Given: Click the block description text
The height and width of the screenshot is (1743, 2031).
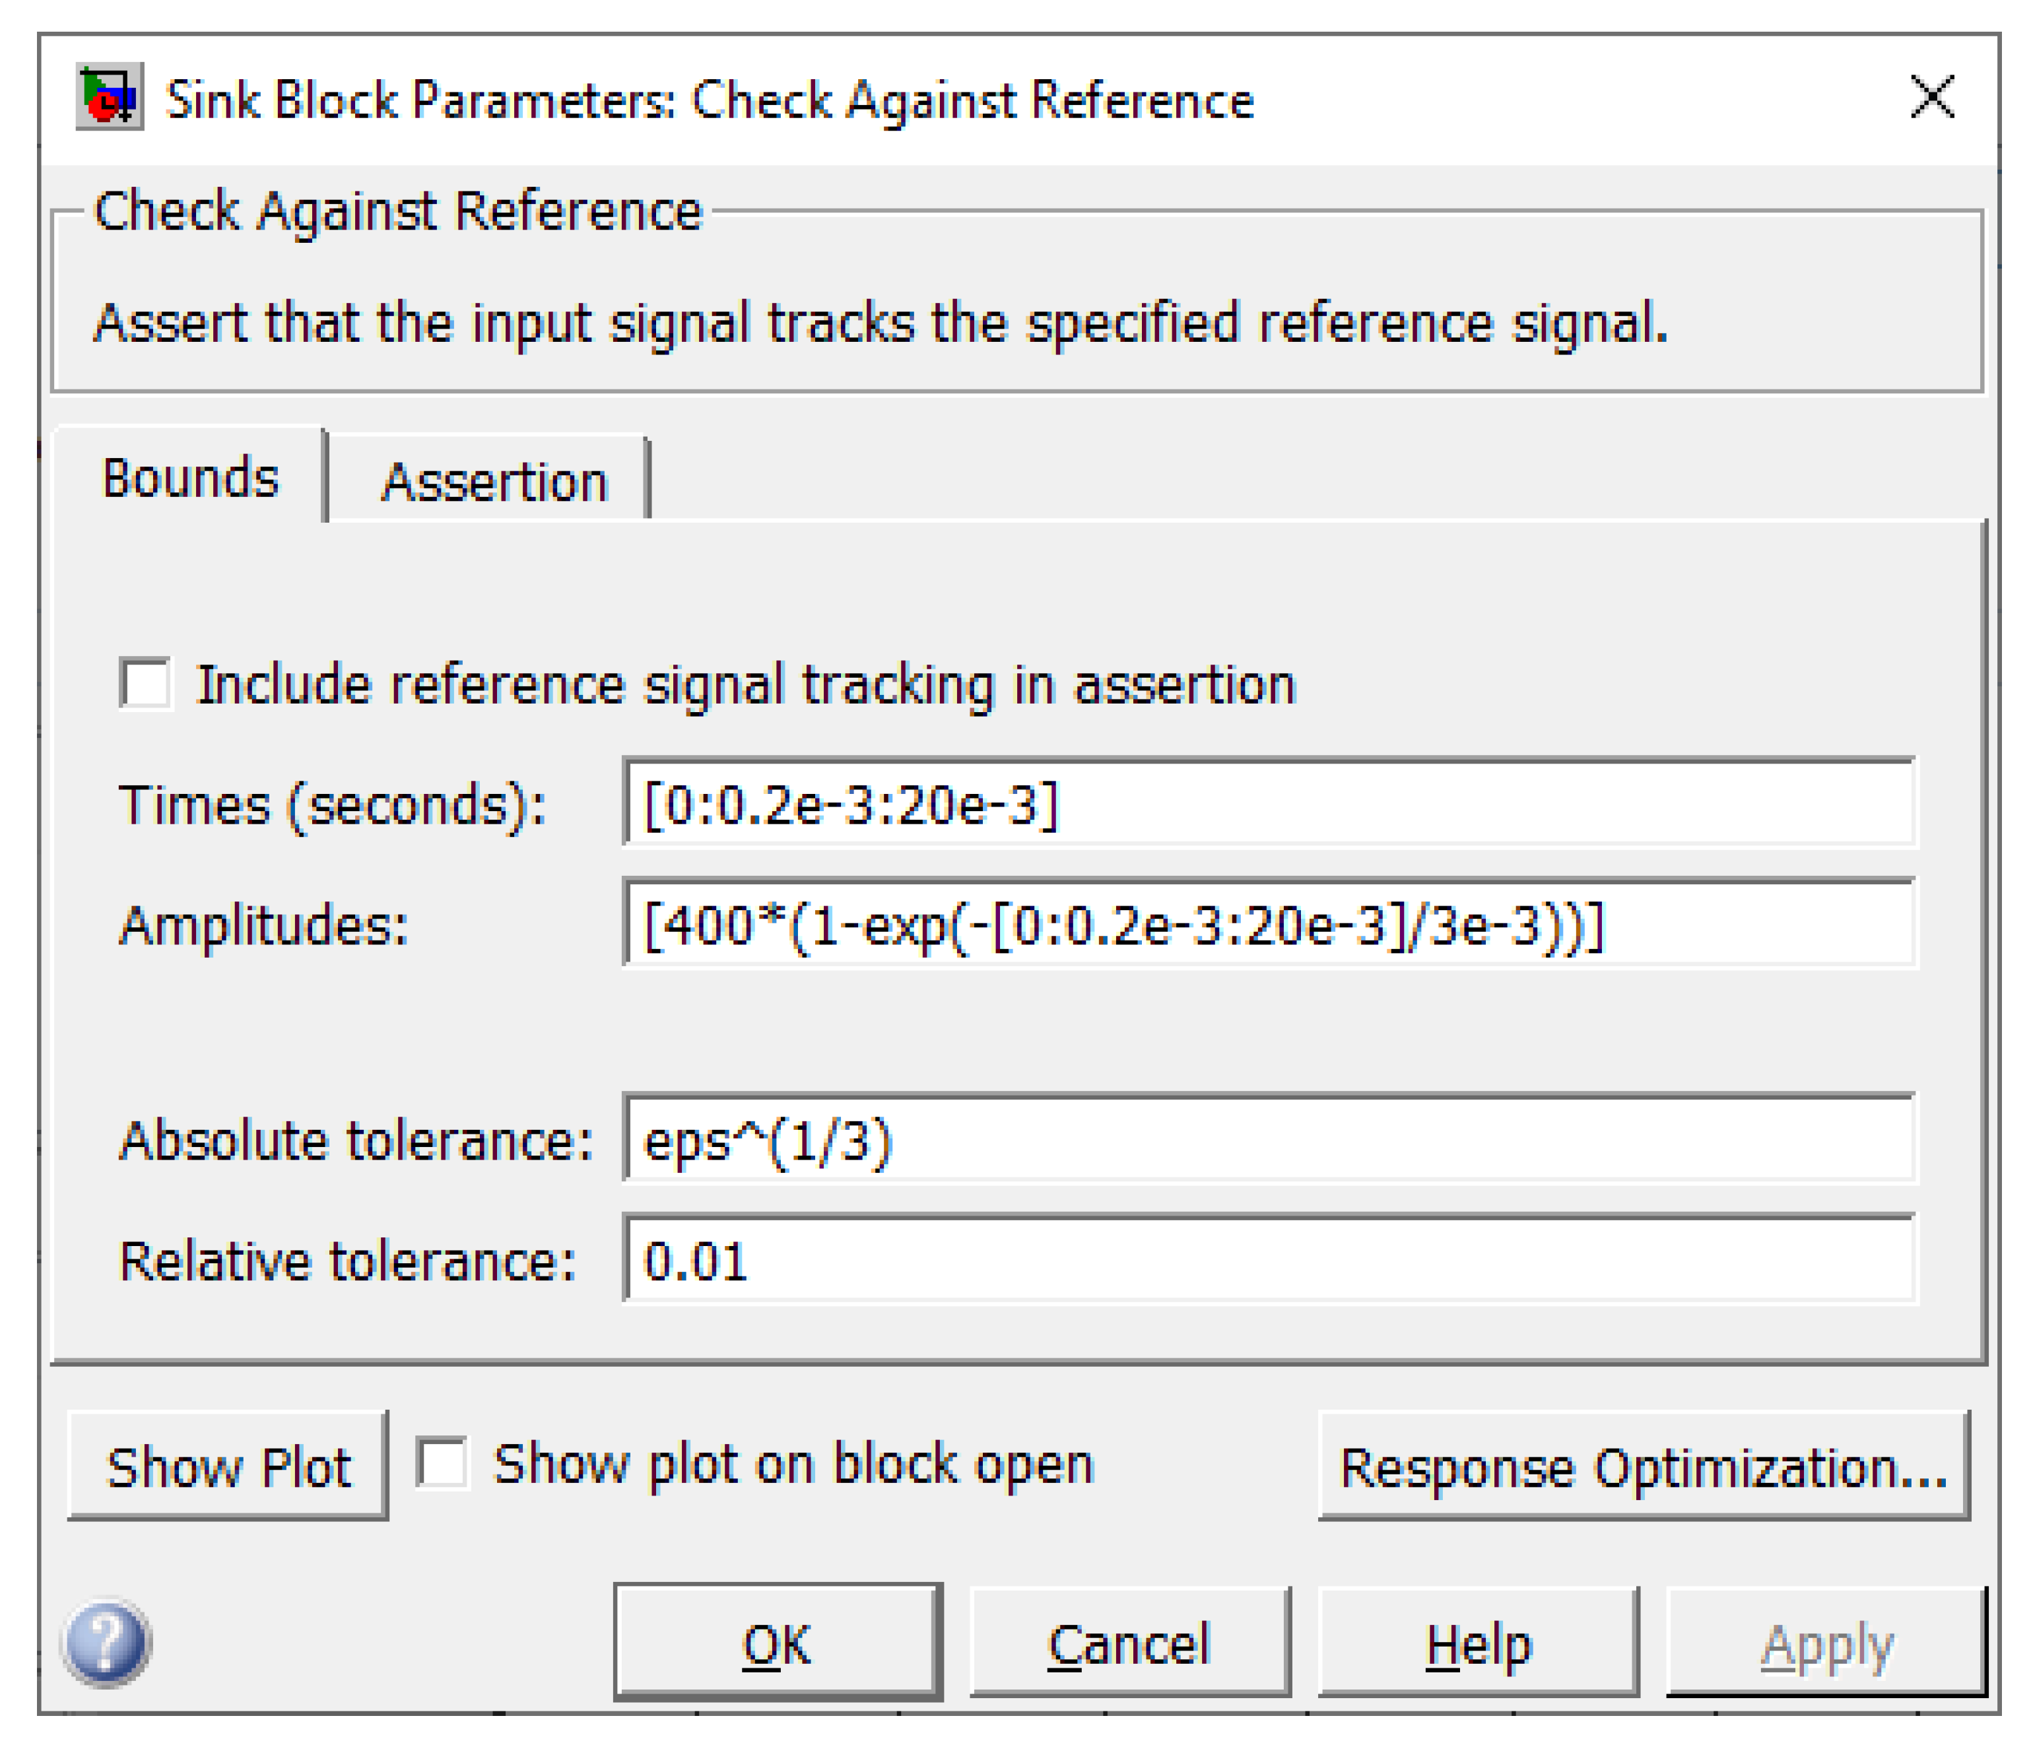Looking at the screenshot, I should pos(881,323).
